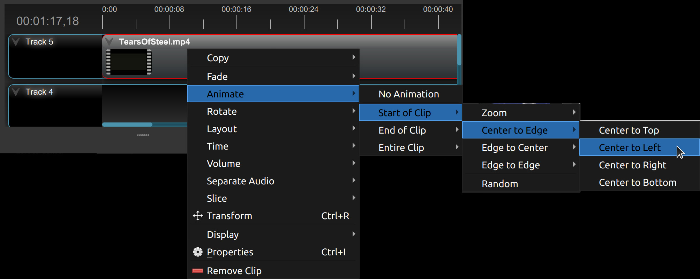Select Random from the animation submenu
Screen dimensions: 700x279
(x=500, y=183)
